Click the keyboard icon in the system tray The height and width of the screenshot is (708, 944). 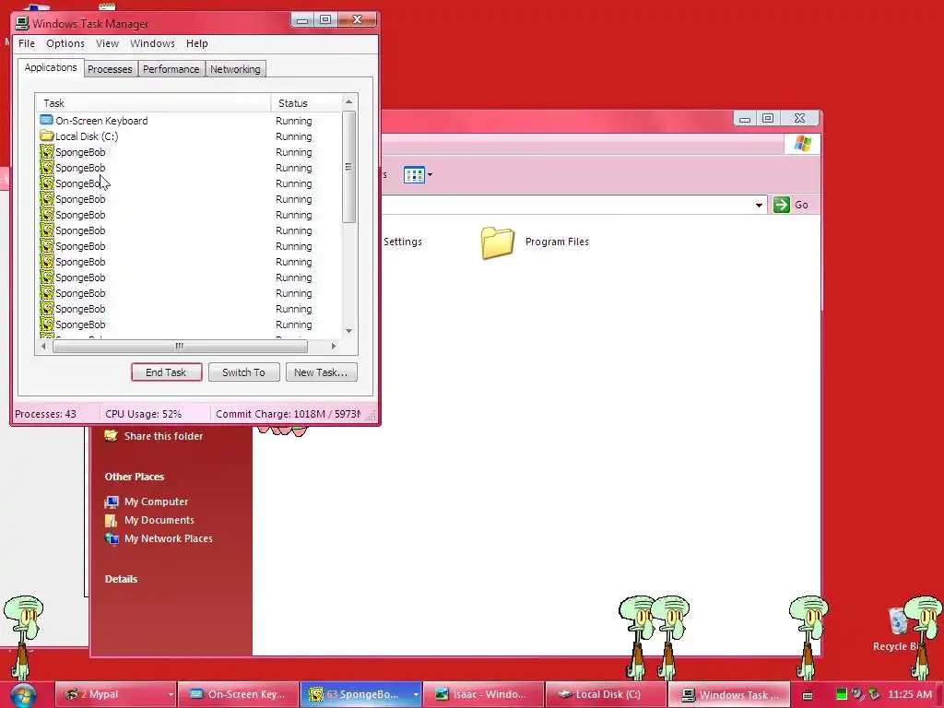tap(808, 695)
